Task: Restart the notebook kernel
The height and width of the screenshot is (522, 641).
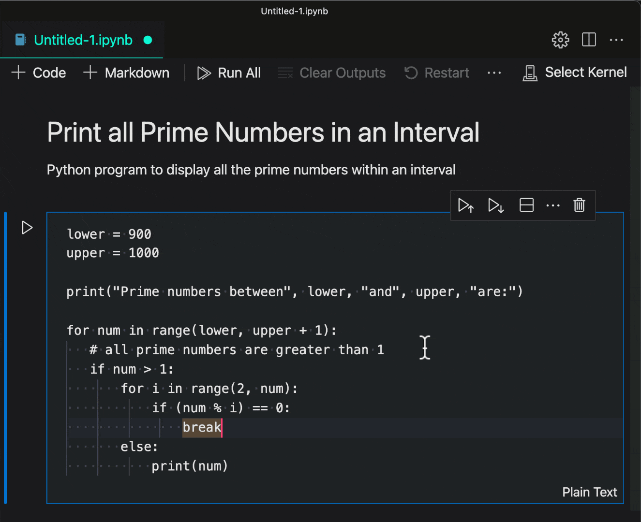Action: pyautogui.click(x=437, y=73)
